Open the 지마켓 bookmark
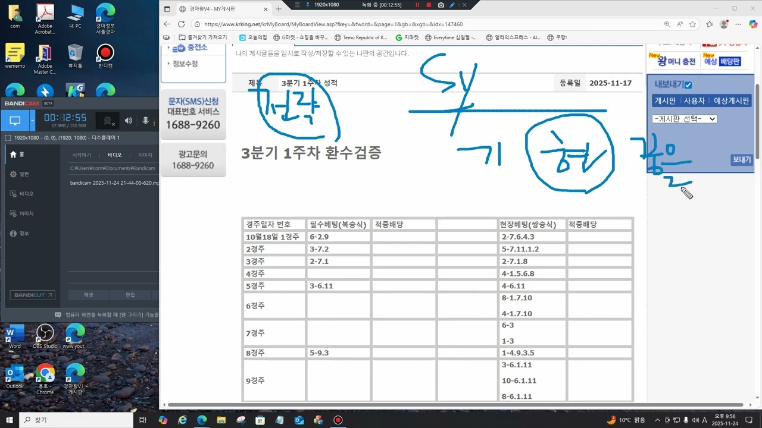Screen dimensions: 762x428 click(x=407, y=37)
